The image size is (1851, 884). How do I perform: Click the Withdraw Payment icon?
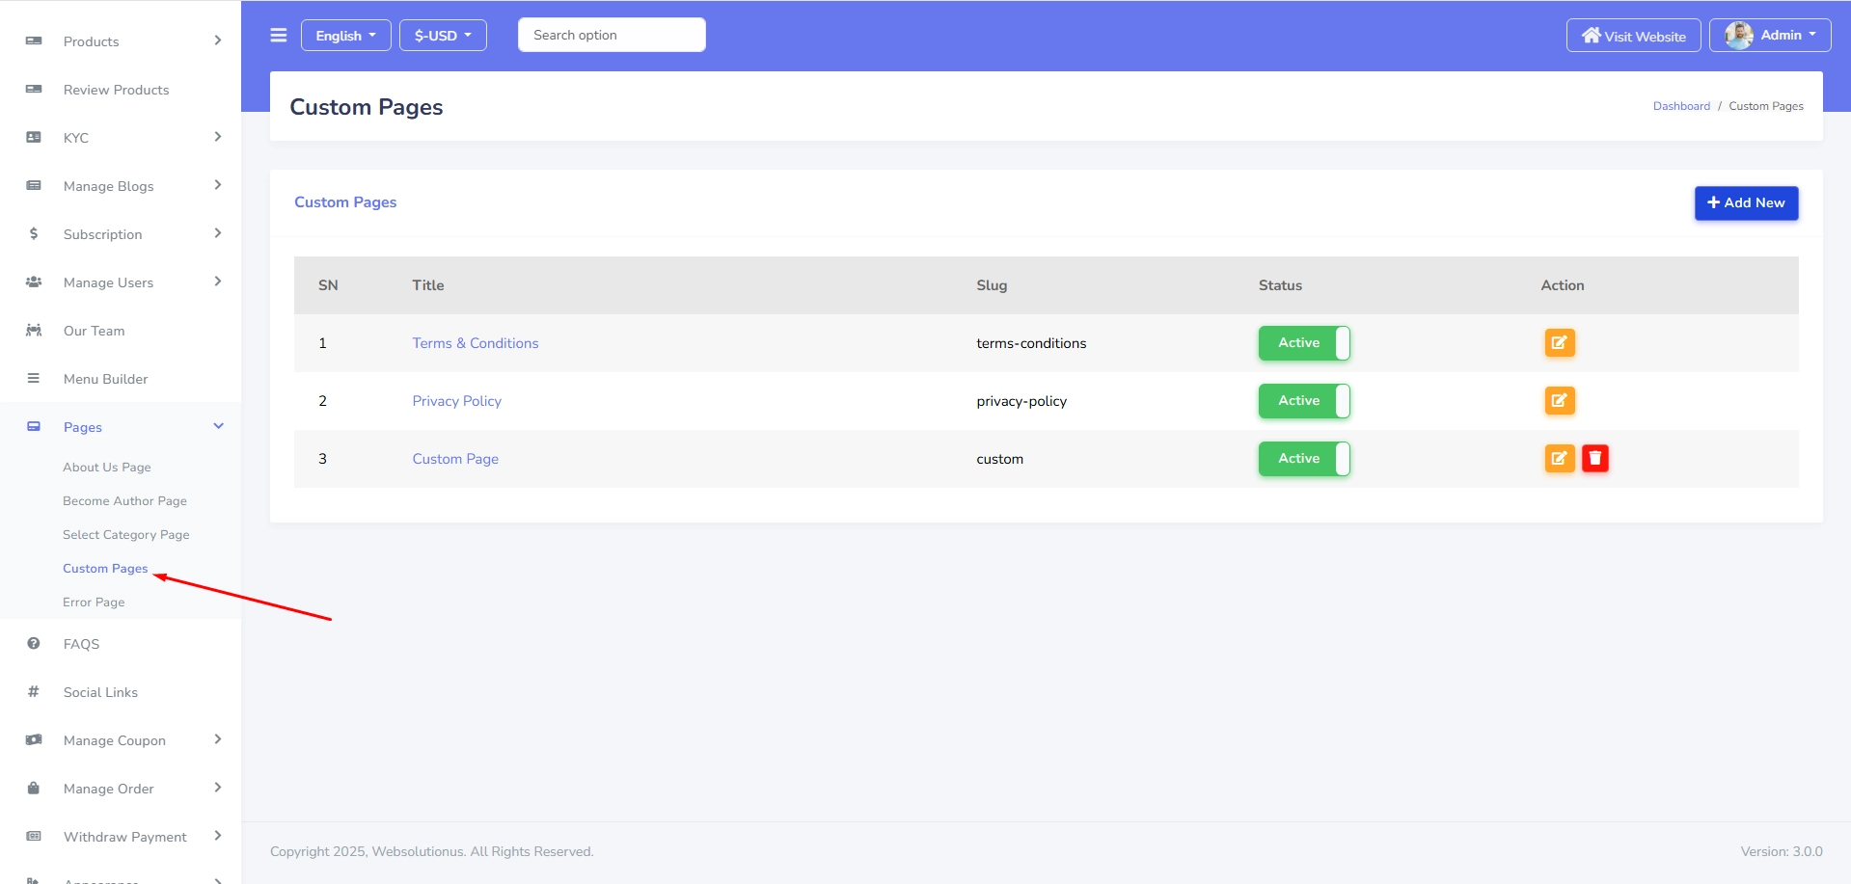point(34,836)
